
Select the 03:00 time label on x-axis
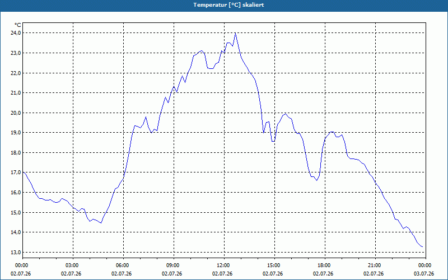[x=73, y=265]
